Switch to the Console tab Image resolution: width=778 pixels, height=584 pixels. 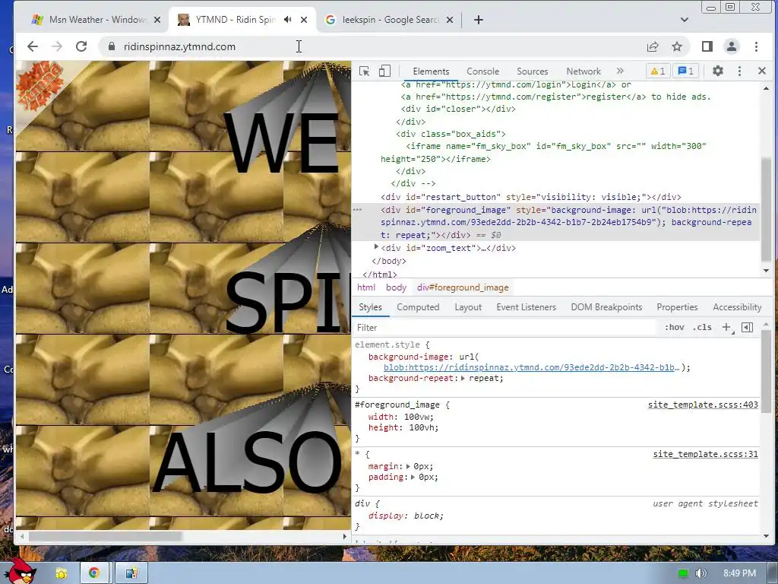click(482, 71)
